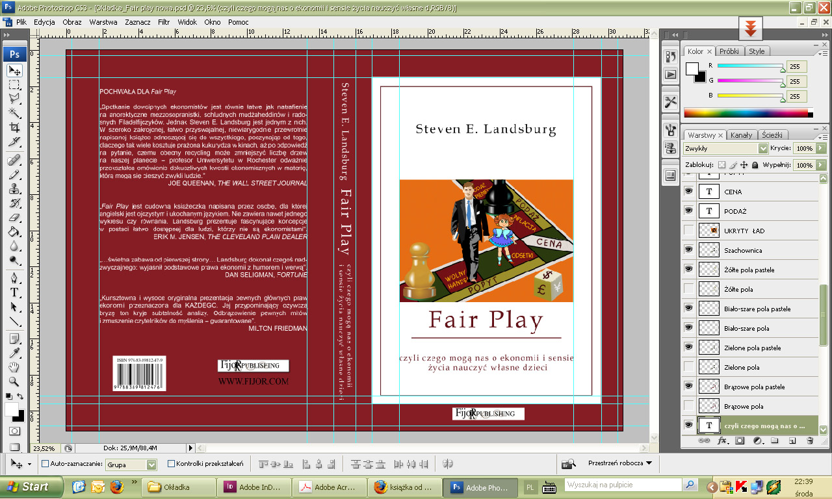Hide the PODAŻ layer
The height and width of the screenshot is (499, 832).
(x=689, y=211)
